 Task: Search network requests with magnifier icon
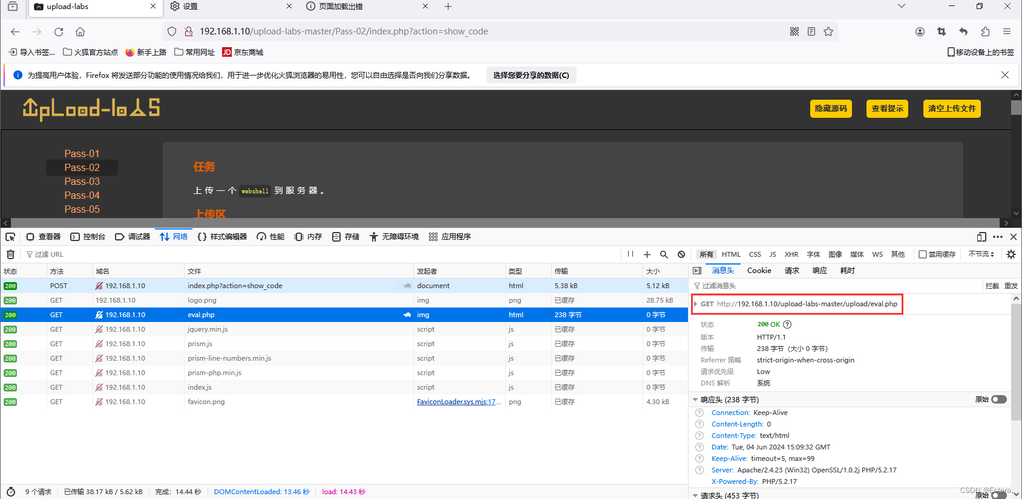click(664, 254)
